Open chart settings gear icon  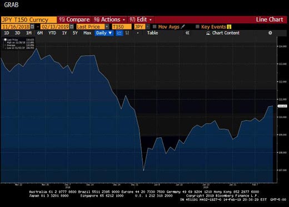[x=270, y=33]
